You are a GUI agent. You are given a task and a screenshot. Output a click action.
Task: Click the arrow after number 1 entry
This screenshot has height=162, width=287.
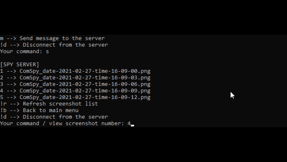[11, 71]
